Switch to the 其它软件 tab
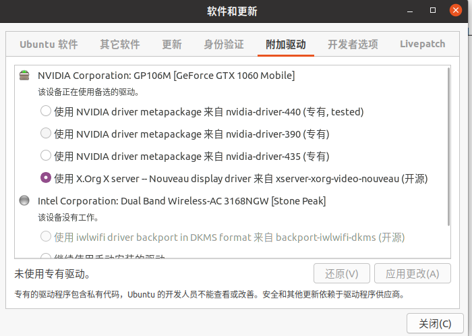This screenshot has width=472, height=336. (120, 45)
